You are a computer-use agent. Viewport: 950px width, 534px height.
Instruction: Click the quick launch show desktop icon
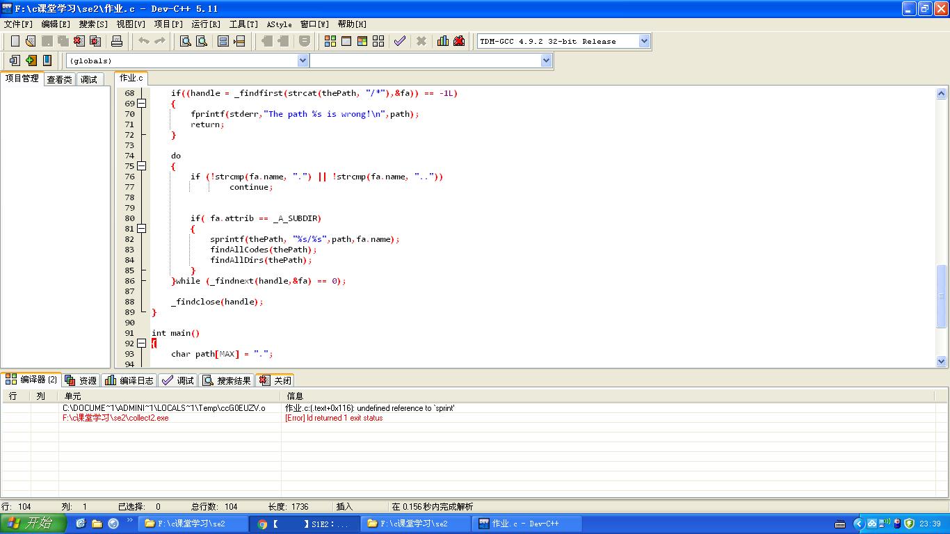pos(81,524)
